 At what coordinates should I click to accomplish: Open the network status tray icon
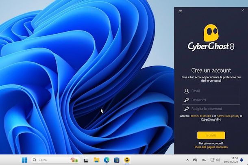(212, 160)
